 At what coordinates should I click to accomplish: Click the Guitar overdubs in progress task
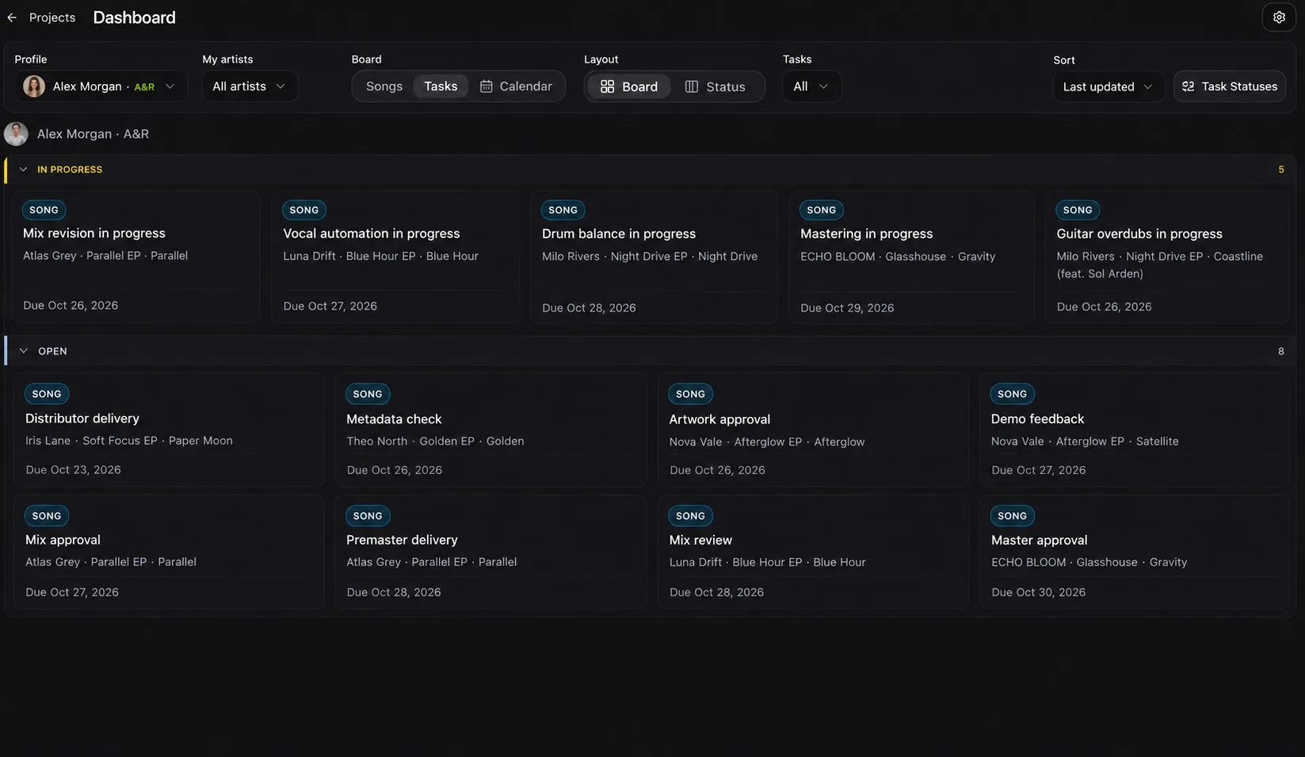pyautogui.click(x=1167, y=257)
